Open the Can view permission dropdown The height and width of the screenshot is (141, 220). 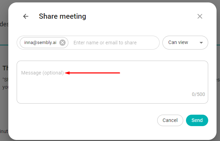click(x=185, y=43)
